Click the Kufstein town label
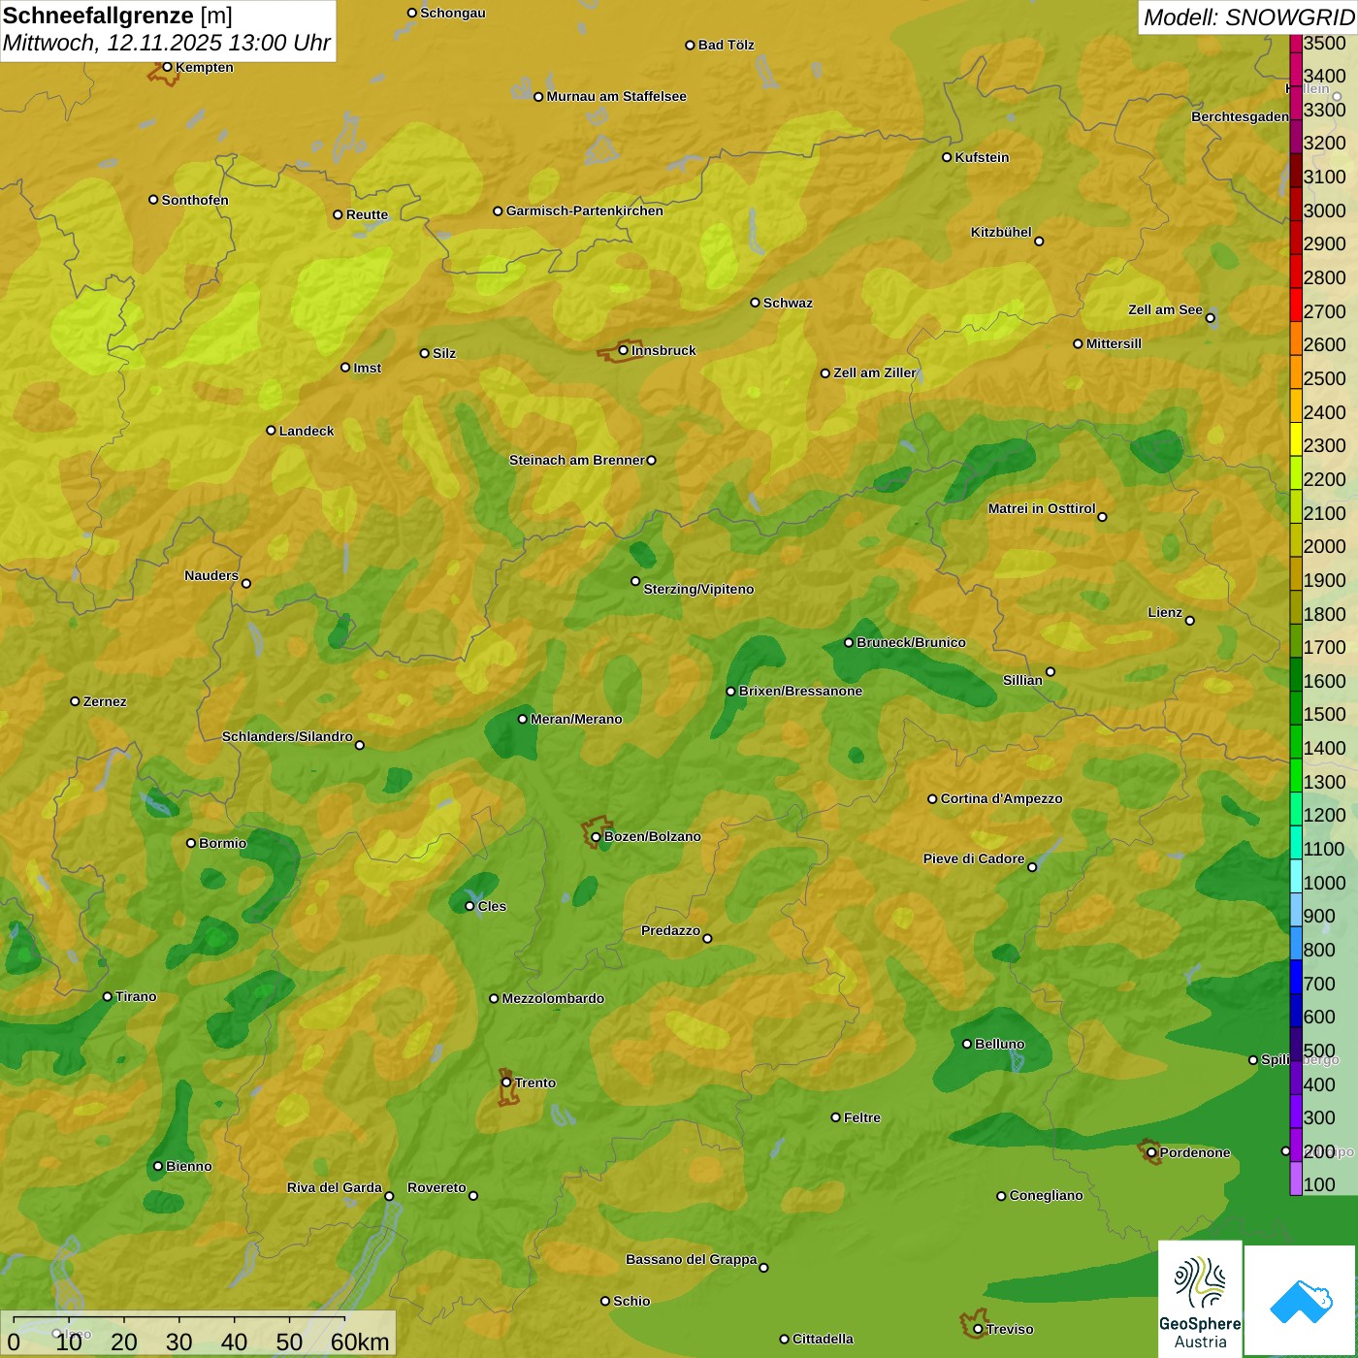Screen dimensions: 1358x1358 tap(982, 157)
